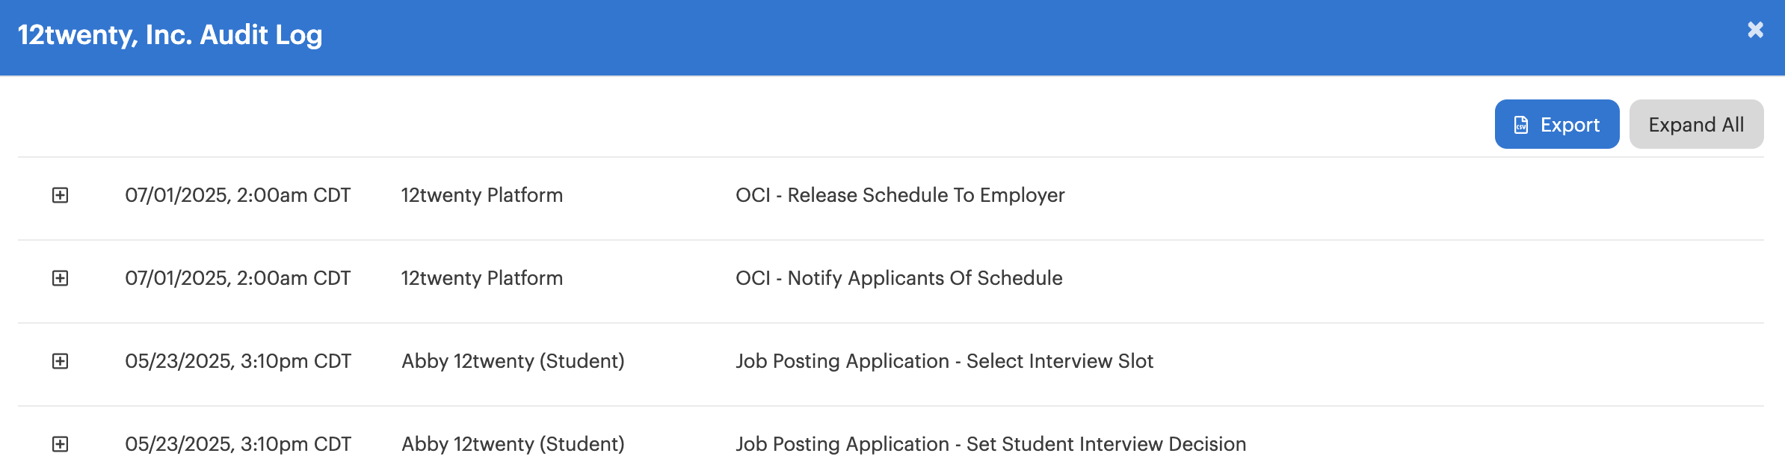1785x474 pixels.
Task: Click the timestamp of the Select Interview Slot entry
Action: pyautogui.click(x=238, y=361)
